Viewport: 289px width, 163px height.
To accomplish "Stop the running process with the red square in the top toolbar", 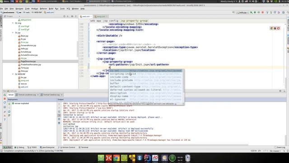I will [x=263, y=13].
